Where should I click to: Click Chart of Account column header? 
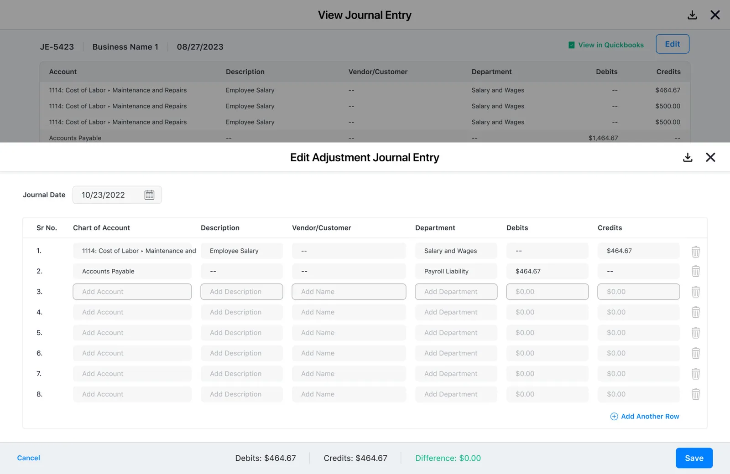pos(101,228)
